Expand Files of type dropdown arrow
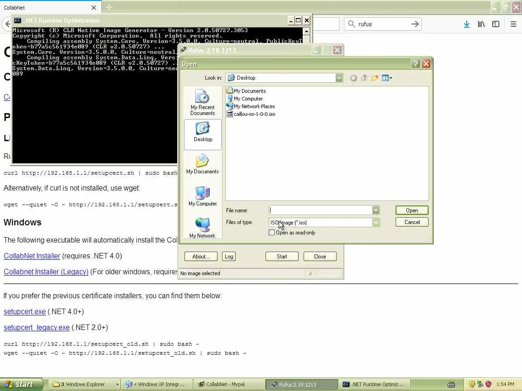The height and width of the screenshot is (391, 522). (376, 223)
